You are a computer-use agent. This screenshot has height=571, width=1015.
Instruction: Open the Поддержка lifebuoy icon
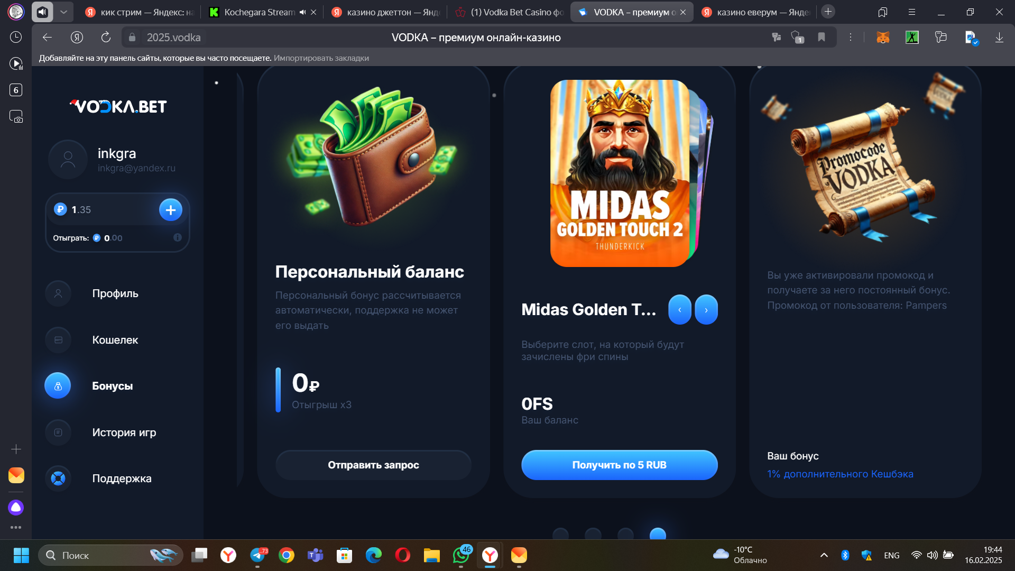coord(58,478)
